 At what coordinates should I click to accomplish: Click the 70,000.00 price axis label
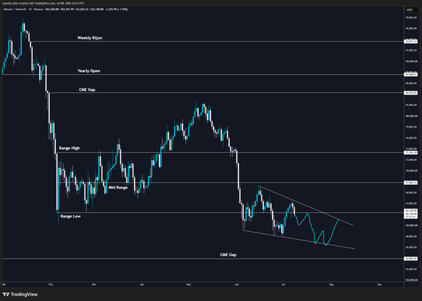[x=411, y=171]
